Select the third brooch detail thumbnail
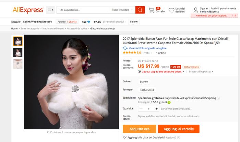 pos(18,64)
